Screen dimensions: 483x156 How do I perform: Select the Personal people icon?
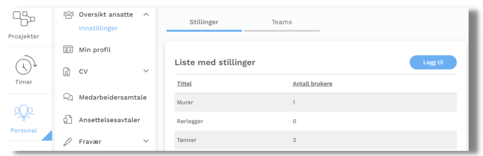click(x=24, y=112)
